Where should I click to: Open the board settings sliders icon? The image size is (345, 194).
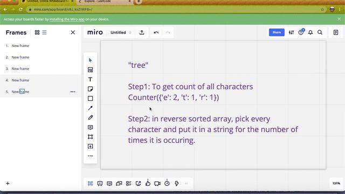tap(291, 32)
